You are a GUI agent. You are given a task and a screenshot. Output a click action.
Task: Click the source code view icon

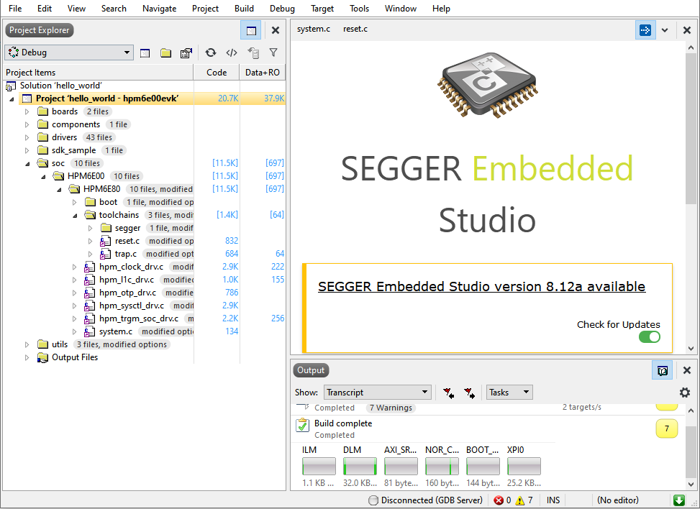(231, 52)
